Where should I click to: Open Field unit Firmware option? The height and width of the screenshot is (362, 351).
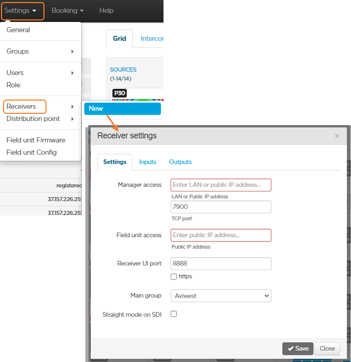(x=36, y=140)
